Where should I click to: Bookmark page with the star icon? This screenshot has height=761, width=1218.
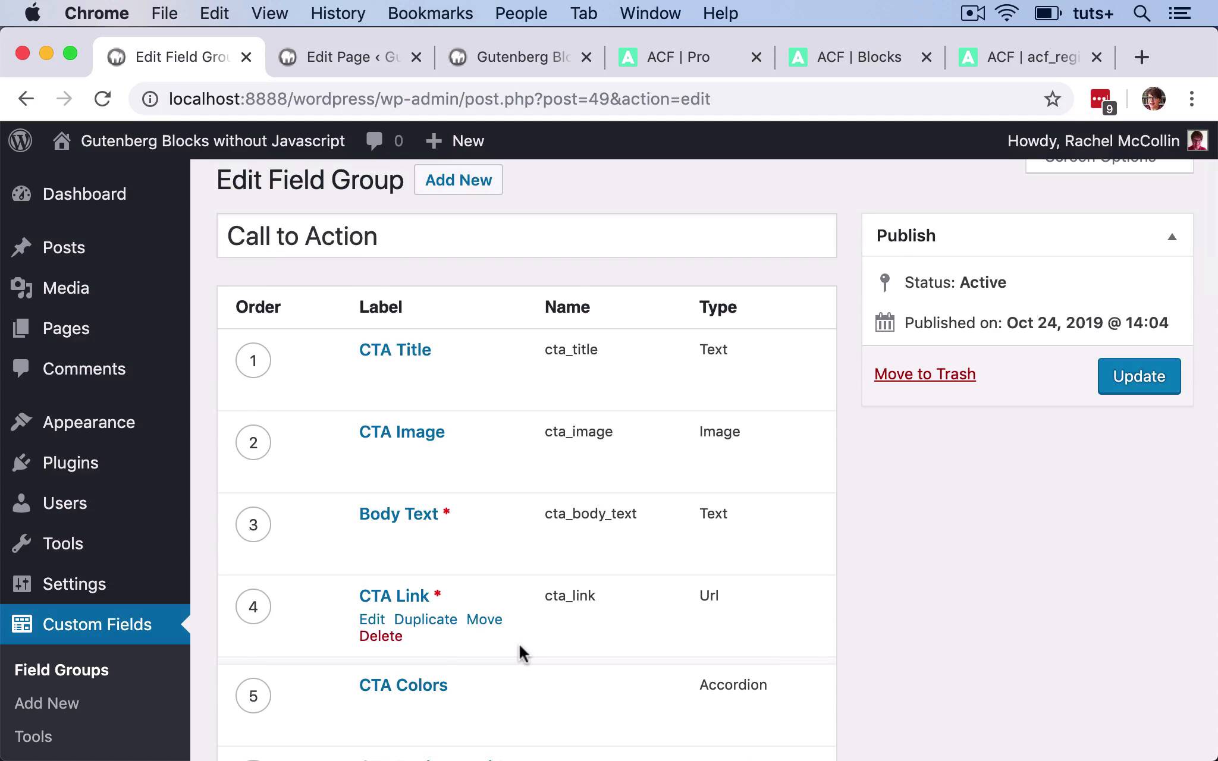coord(1052,99)
